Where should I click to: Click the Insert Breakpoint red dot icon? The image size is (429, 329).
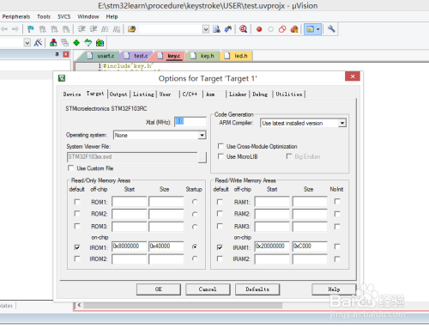pos(259,29)
